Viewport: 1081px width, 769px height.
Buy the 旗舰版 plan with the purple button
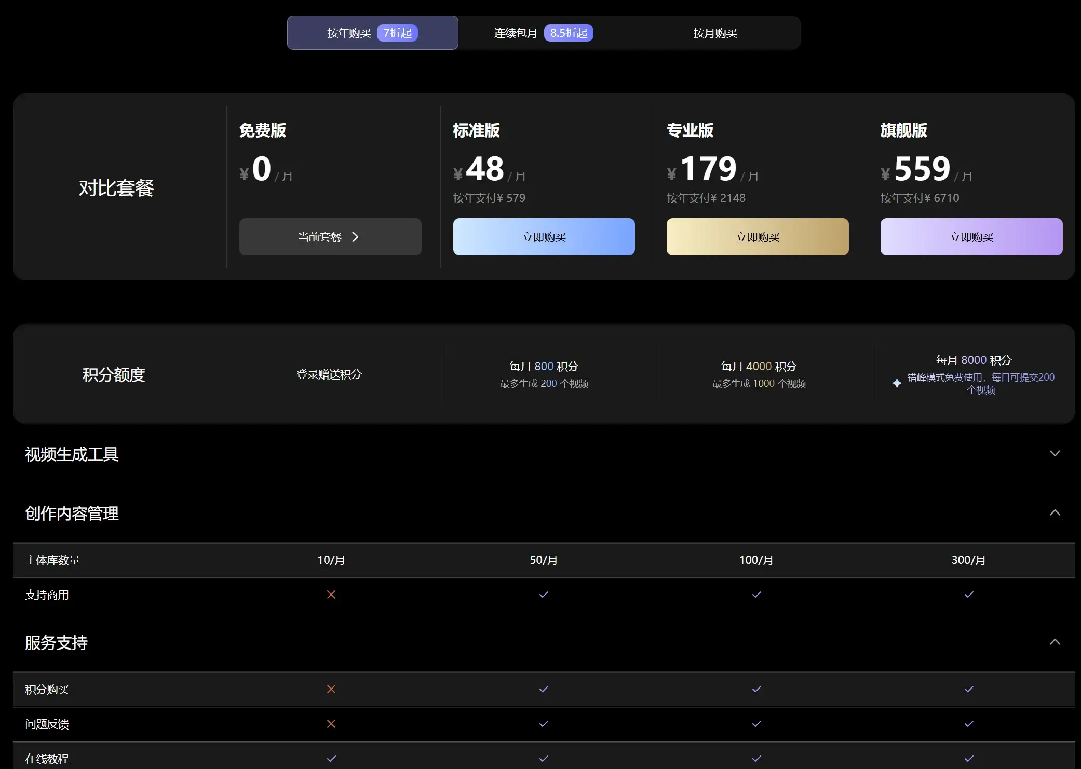(971, 237)
